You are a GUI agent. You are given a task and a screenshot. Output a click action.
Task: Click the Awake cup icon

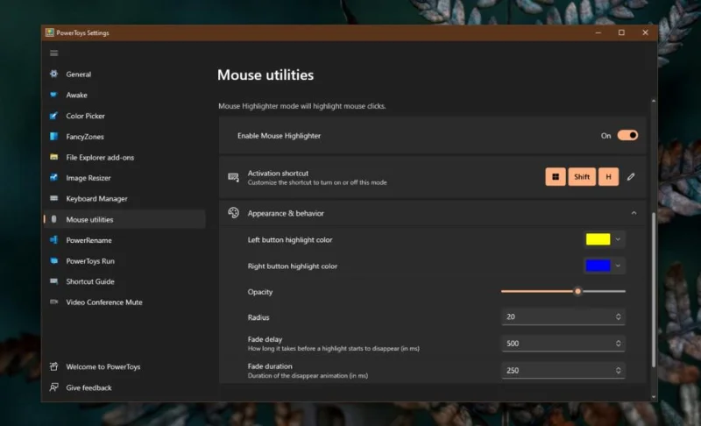[53, 95]
